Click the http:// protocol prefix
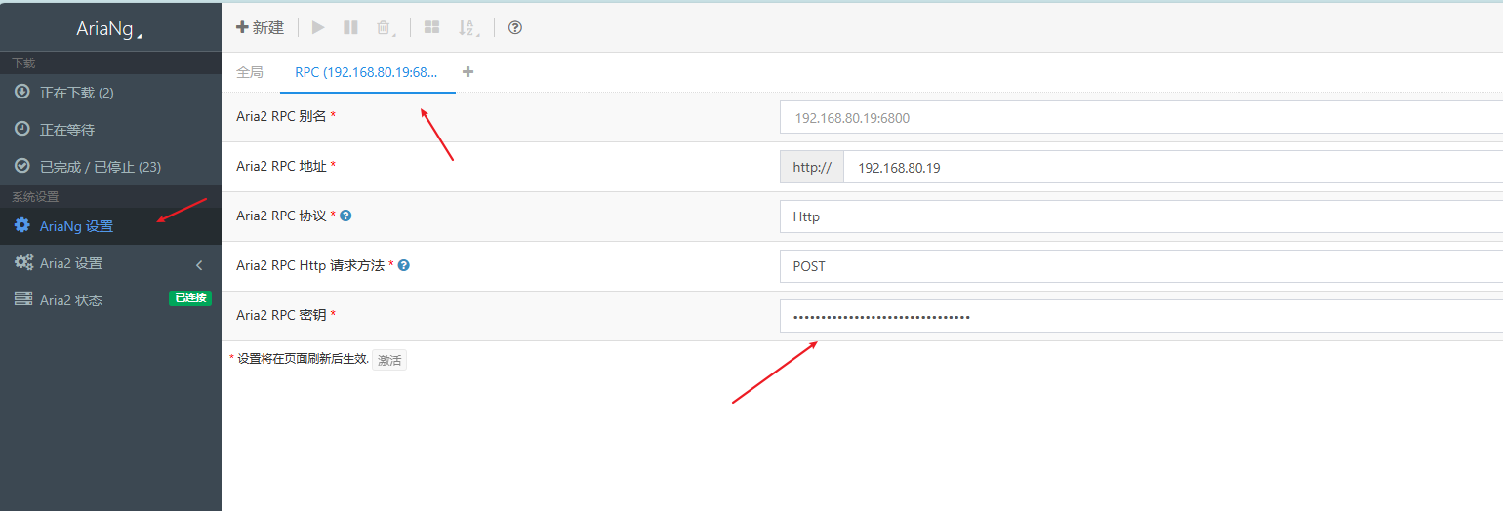This screenshot has width=1503, height=511. point(812,167)
